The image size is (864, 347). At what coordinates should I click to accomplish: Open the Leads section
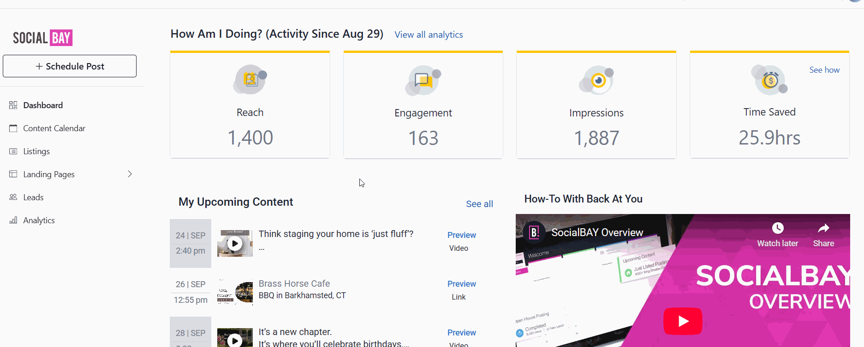pos(33,197)
